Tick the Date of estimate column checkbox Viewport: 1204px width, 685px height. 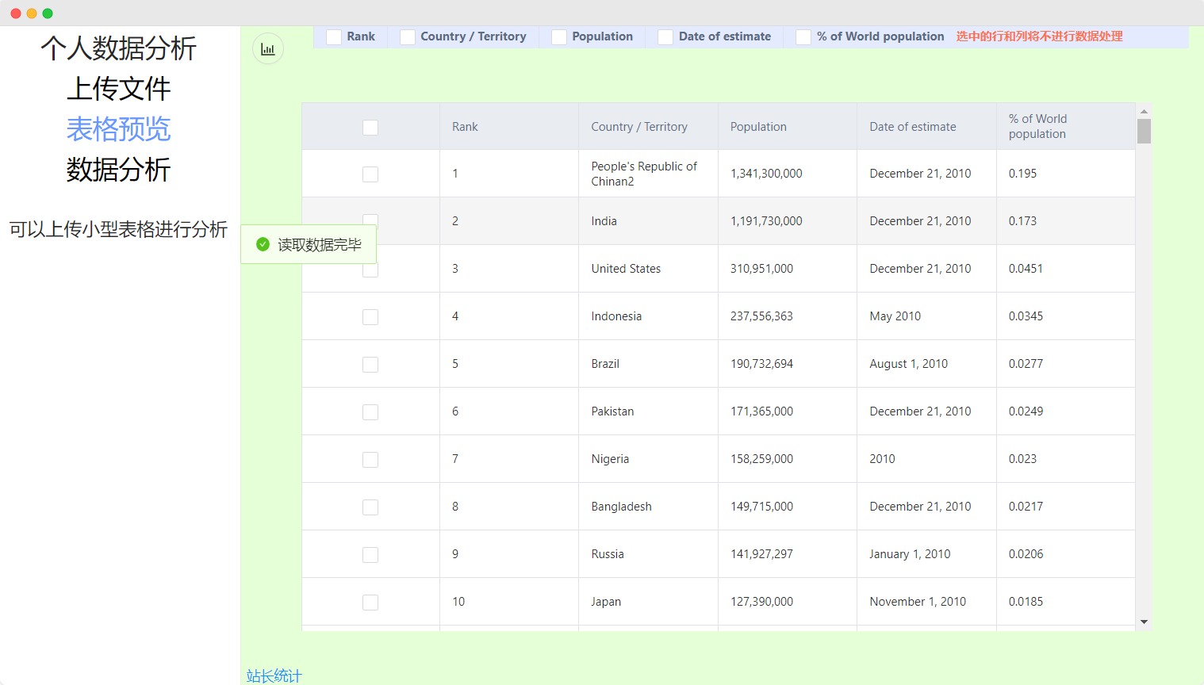(x=665, y=37)
